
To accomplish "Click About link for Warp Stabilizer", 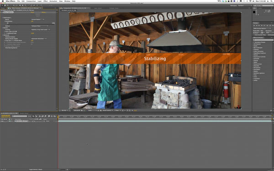I will point(44,12).
